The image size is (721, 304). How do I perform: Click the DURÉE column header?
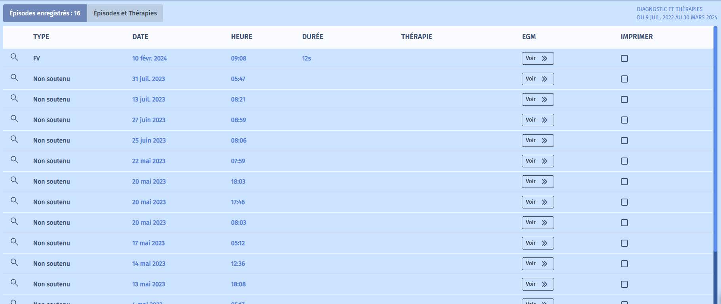click(x=313, y=37)
